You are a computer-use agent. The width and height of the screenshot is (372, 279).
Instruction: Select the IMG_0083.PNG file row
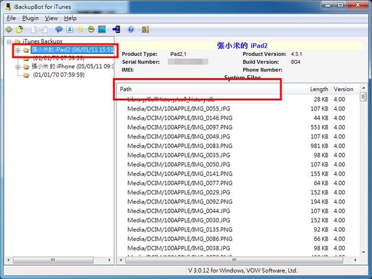coord(239,146)
